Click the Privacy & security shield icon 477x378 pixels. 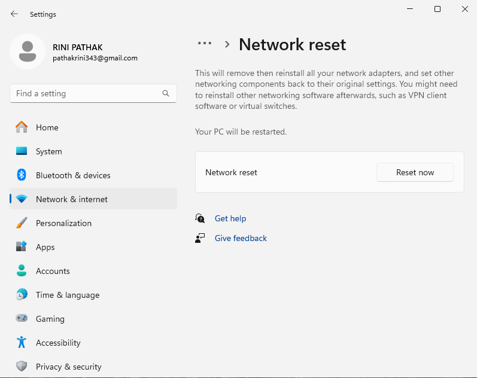[22, 367]
